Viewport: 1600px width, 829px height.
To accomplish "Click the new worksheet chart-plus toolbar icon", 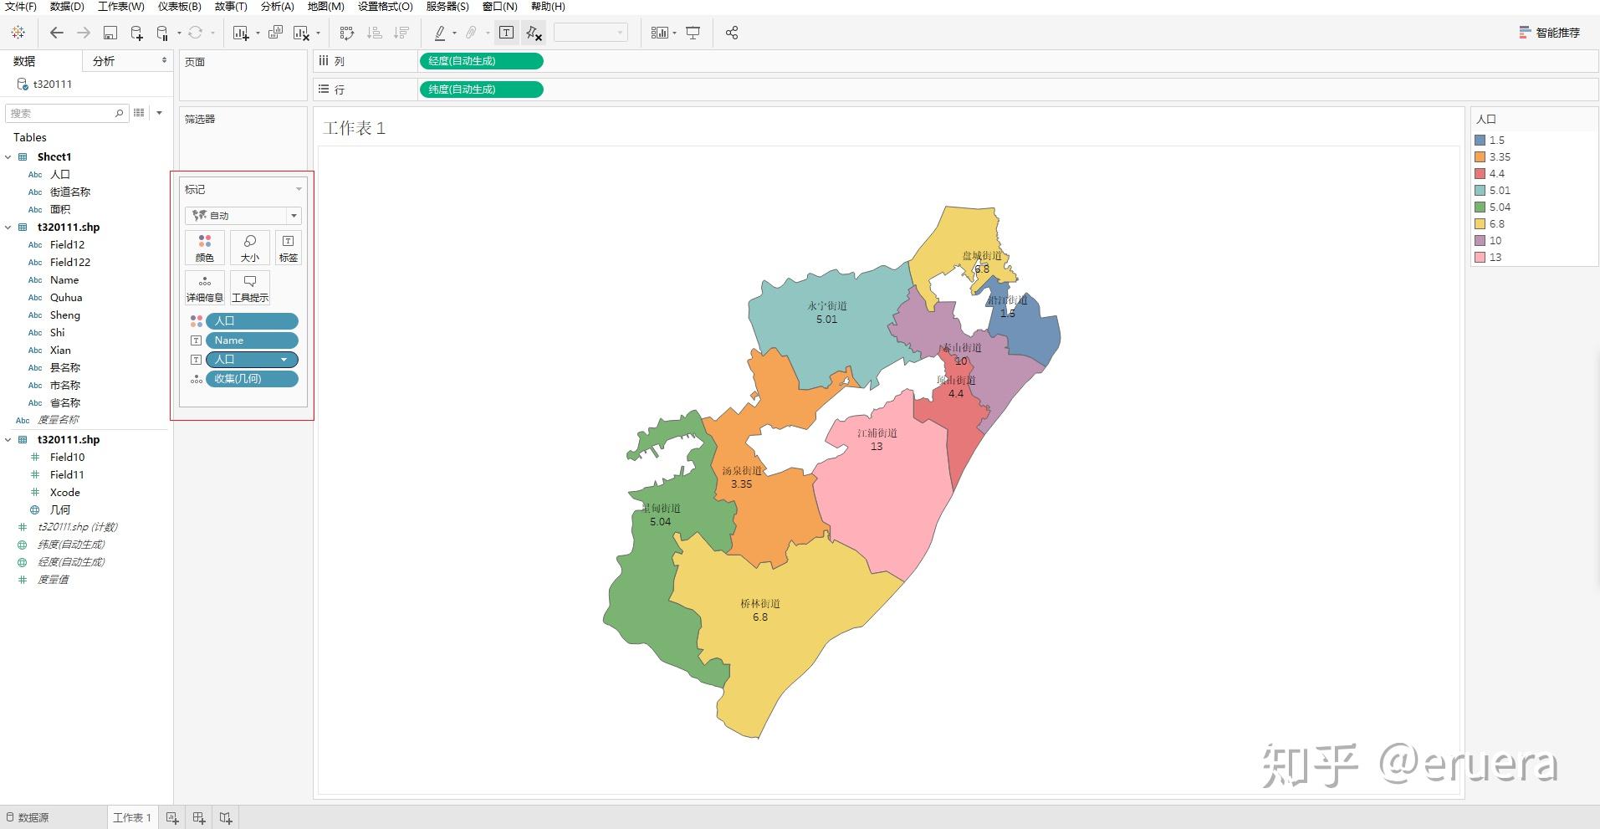I will (241, 33).
